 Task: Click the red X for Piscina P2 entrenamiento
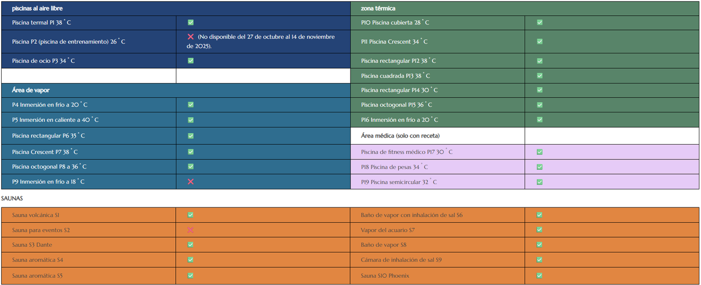point(191,37)
